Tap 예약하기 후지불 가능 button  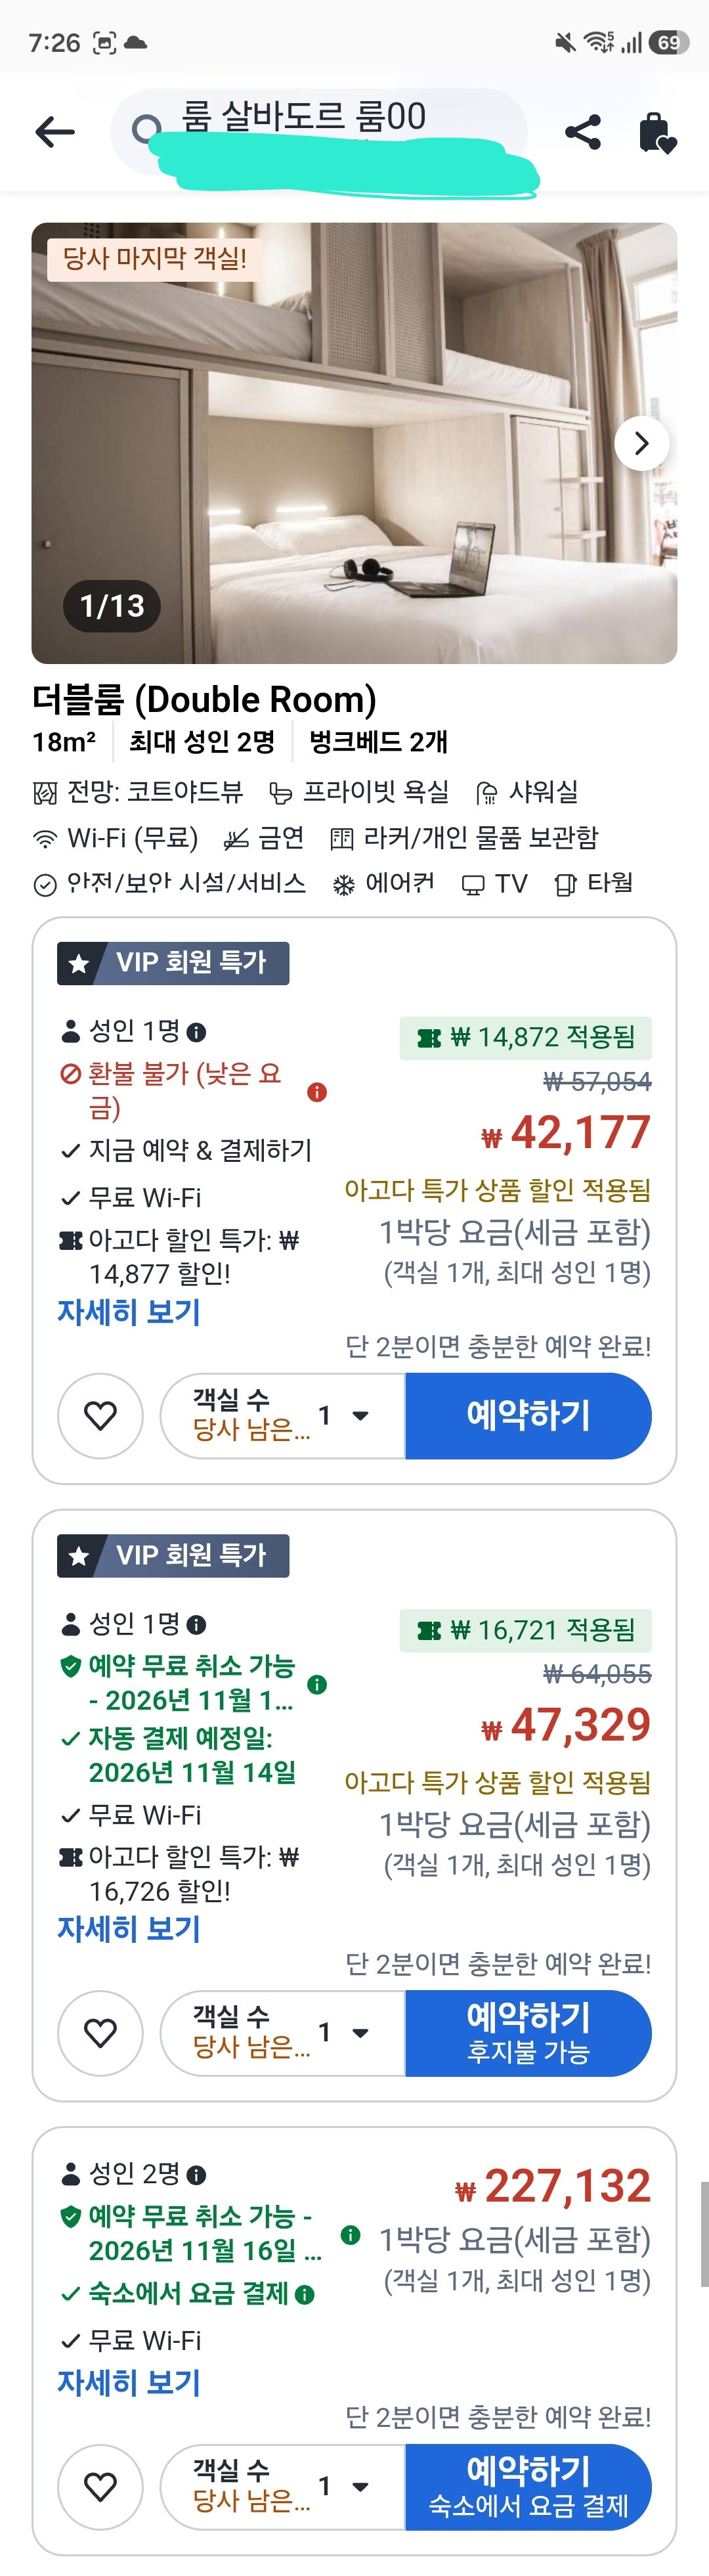[528, 2033]
